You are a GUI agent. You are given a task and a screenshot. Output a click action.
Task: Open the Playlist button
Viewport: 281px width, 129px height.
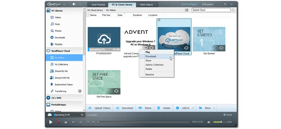(228, 115)
